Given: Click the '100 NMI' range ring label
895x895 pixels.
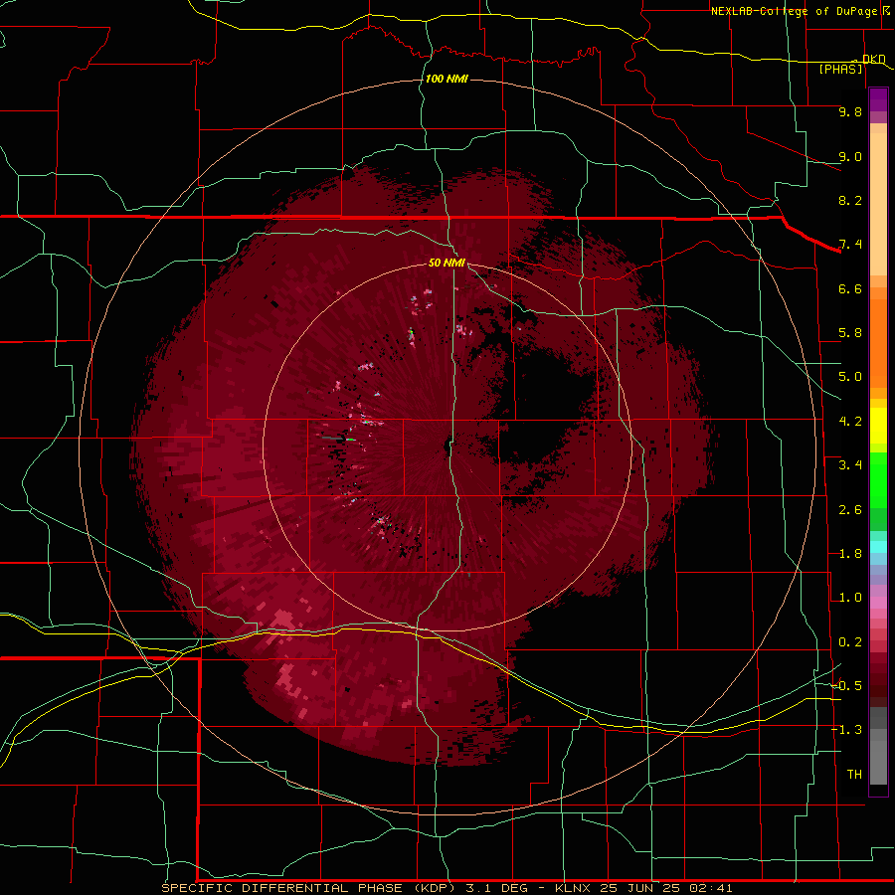Looking at the screenshot, I should (447, 79).
